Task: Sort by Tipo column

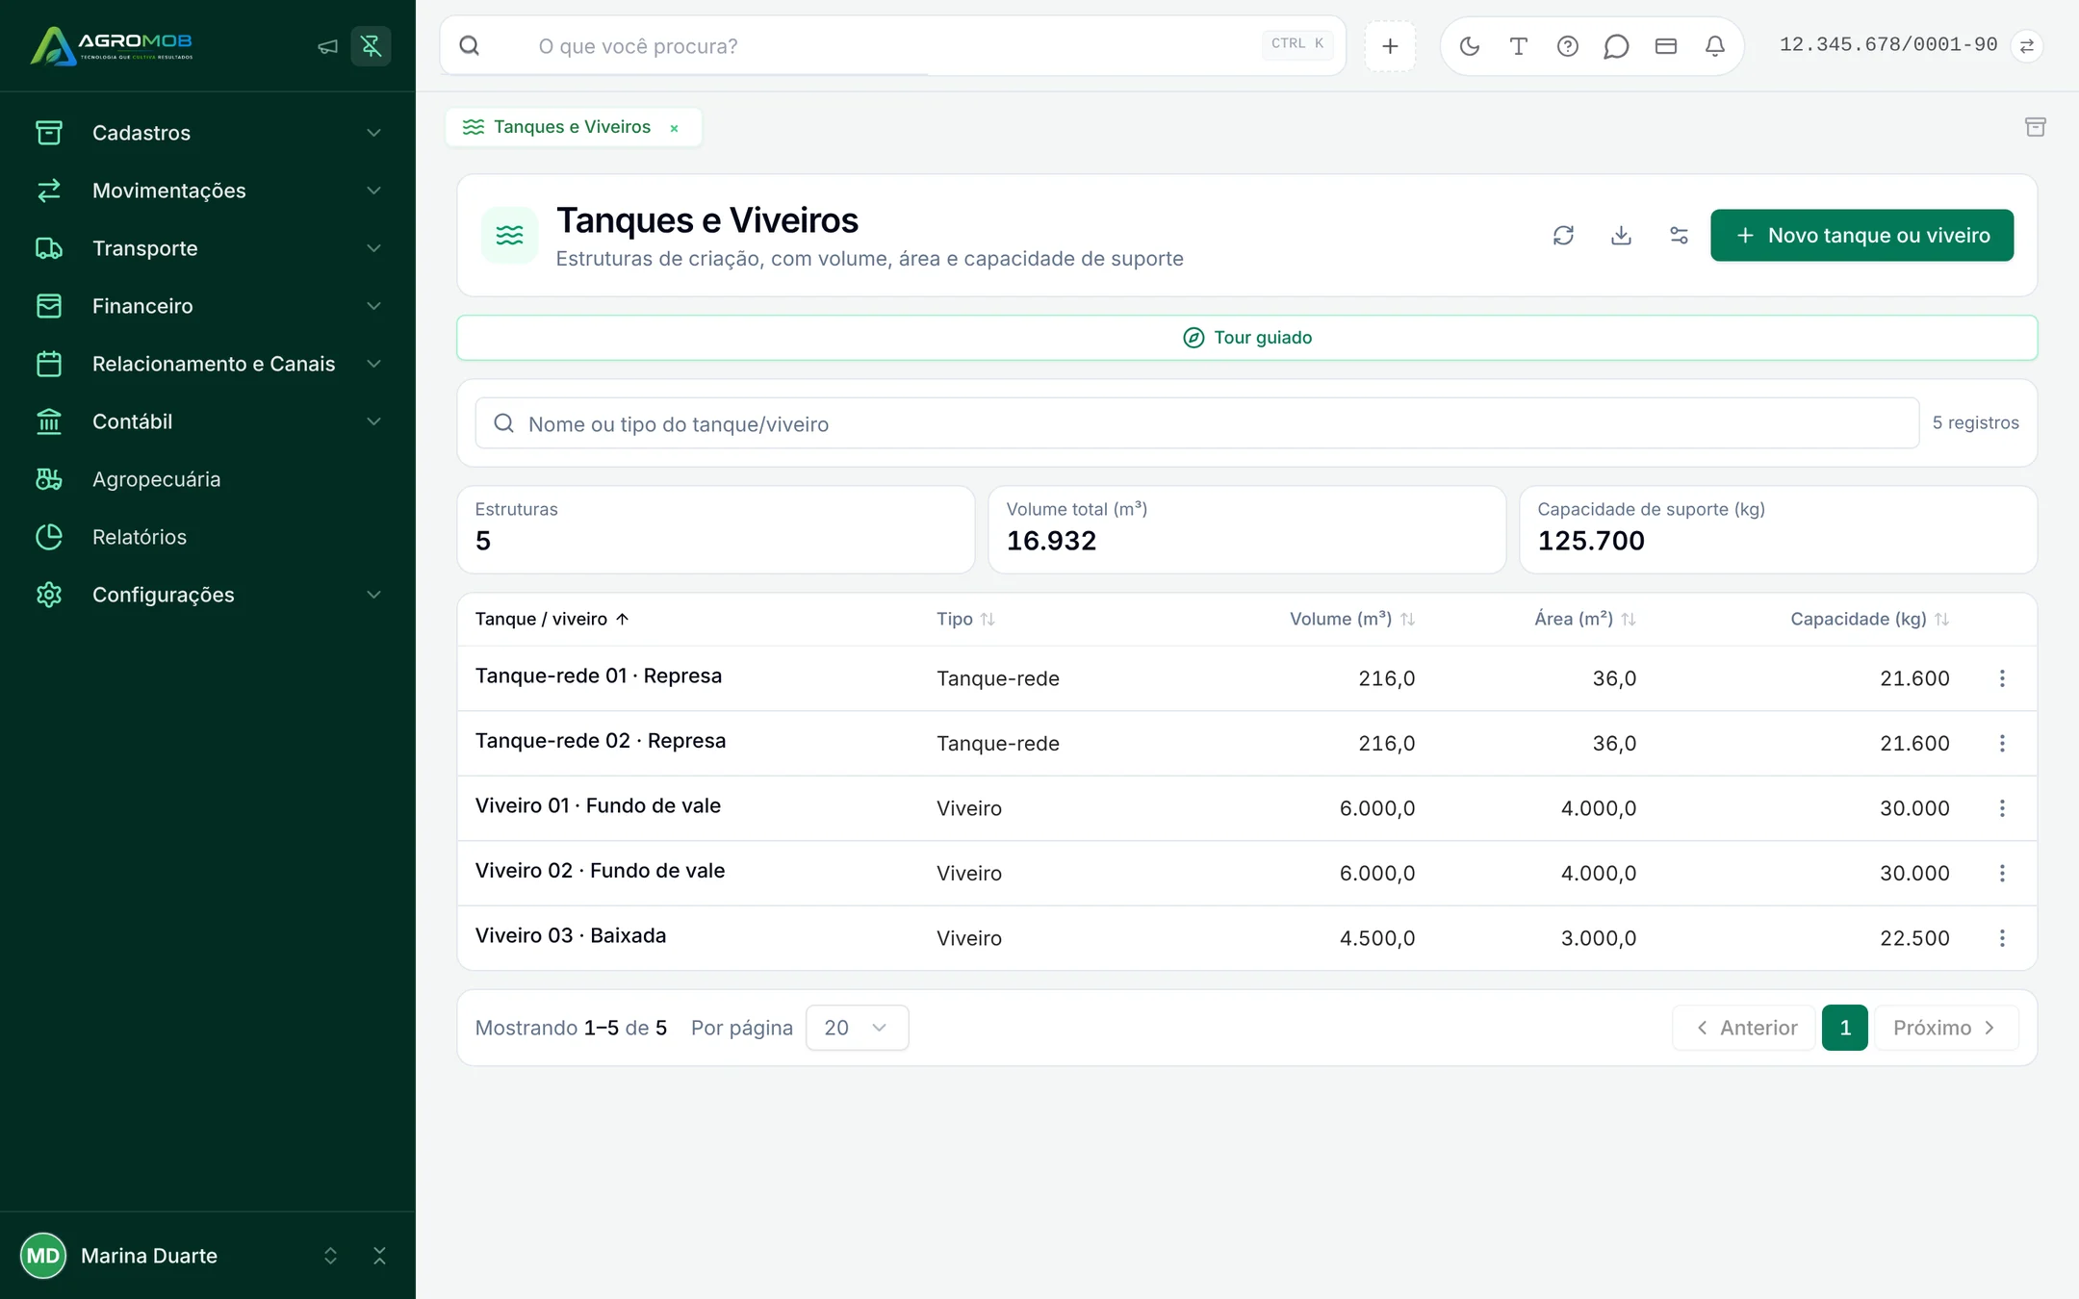Action: [x=965, y=619]
